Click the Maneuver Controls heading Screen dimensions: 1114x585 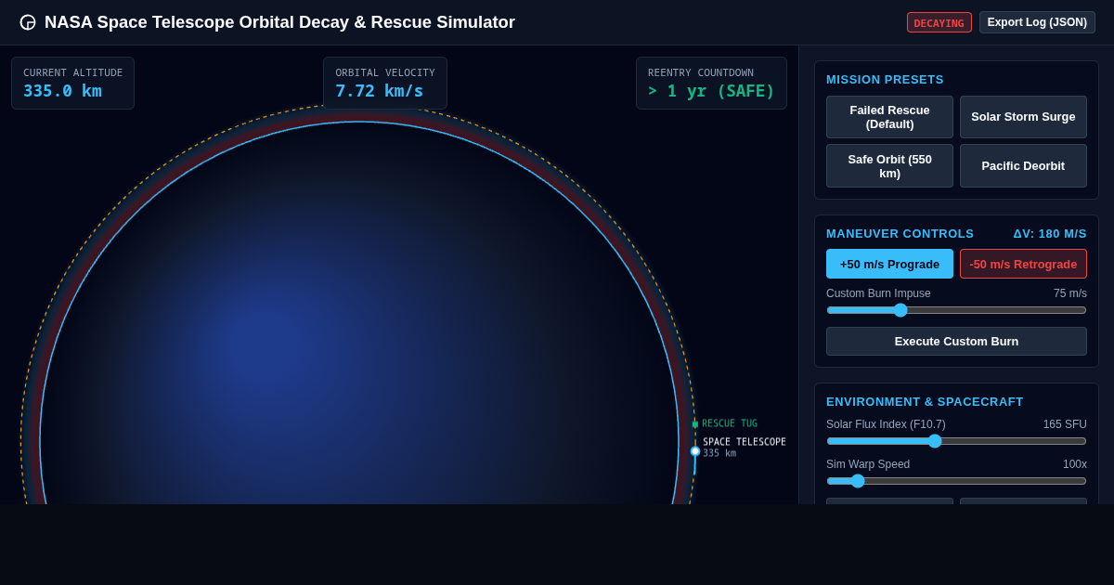point(900,233)
